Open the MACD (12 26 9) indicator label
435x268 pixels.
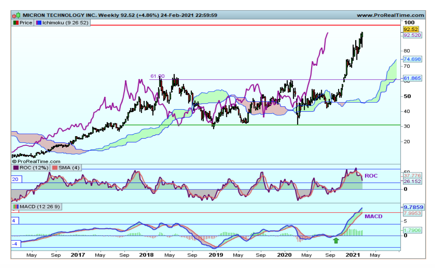[x=37, y=207]
